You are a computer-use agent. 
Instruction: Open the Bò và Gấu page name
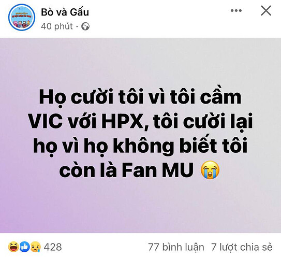pos(65,12)
